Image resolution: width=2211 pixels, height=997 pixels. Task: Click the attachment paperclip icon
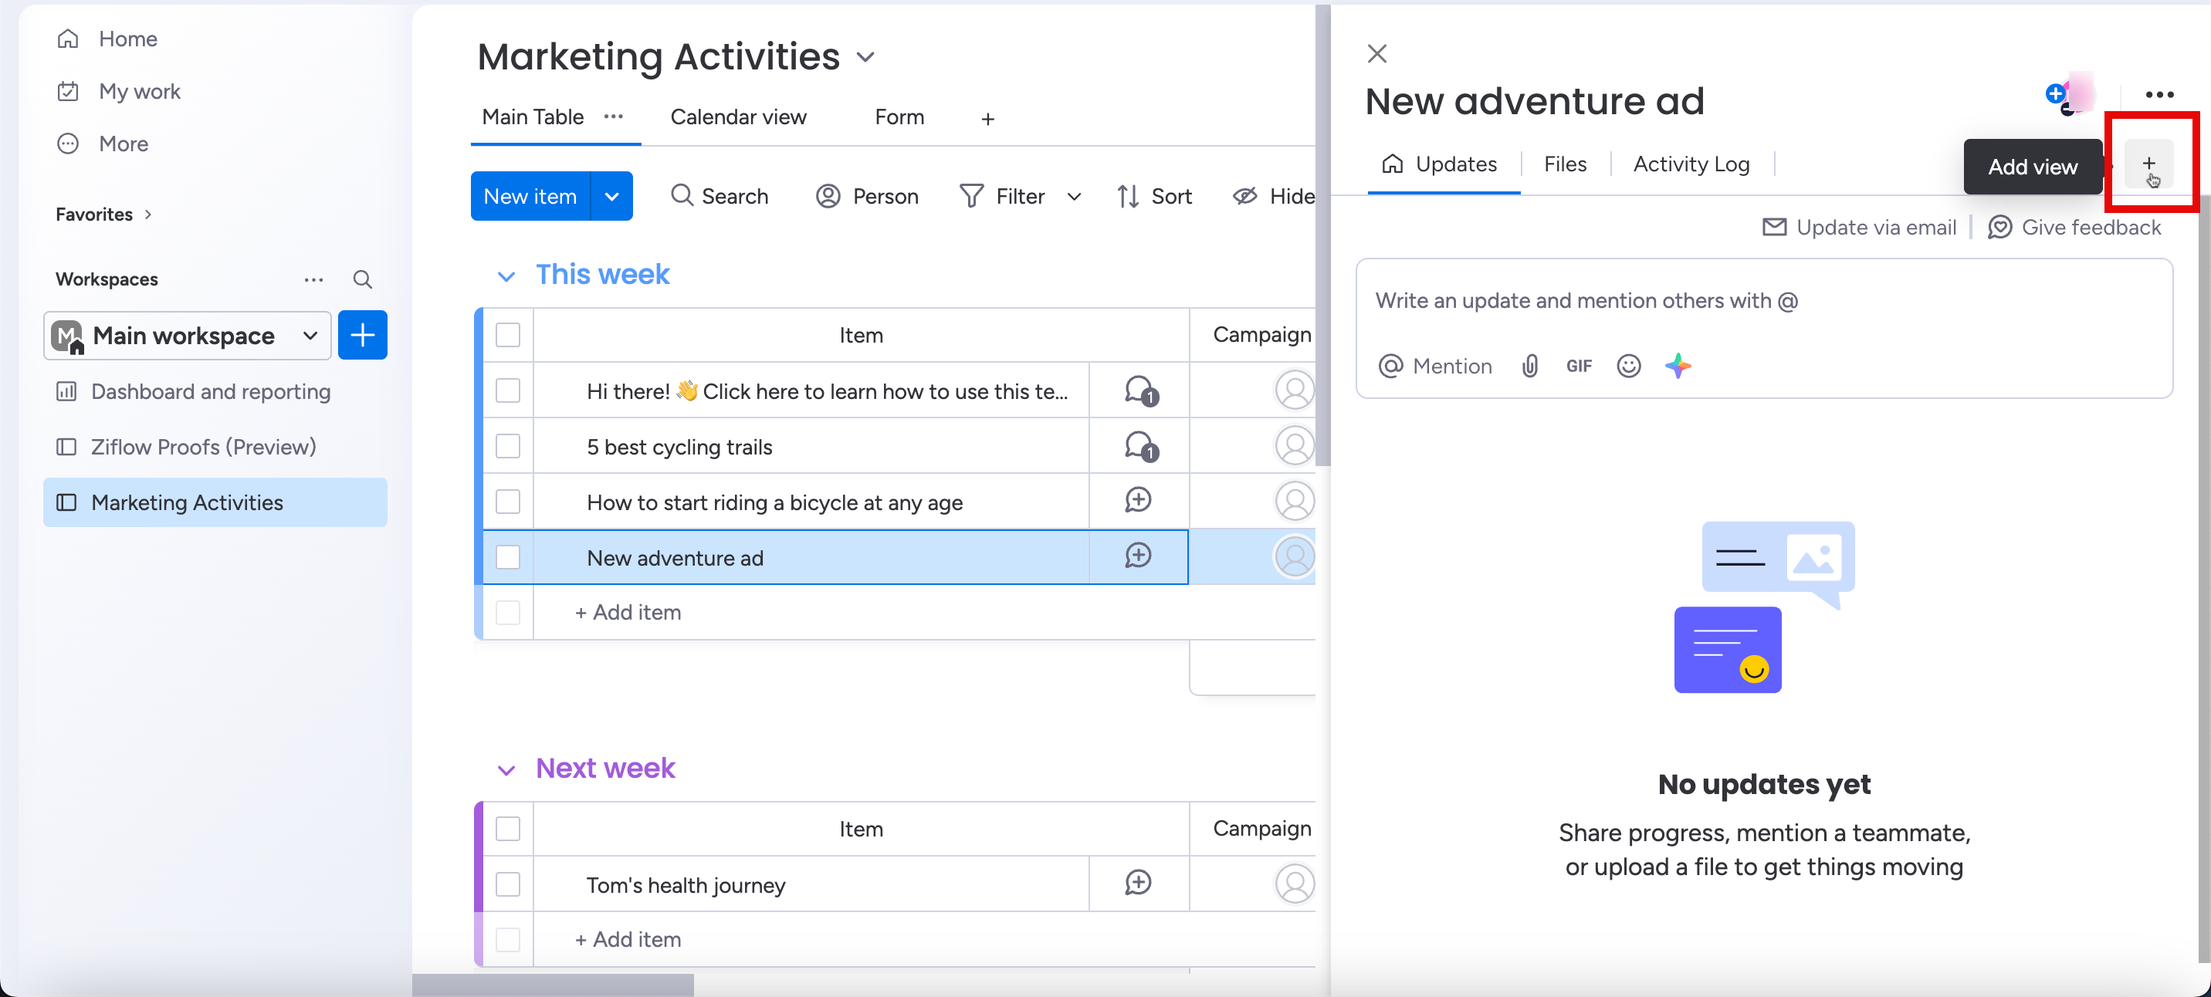(1529, 367)
